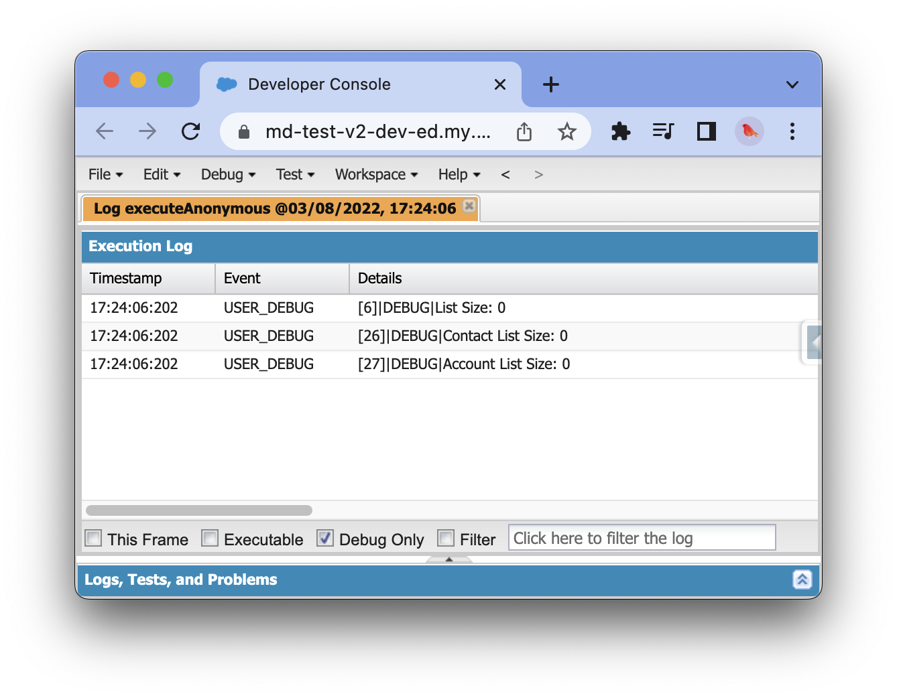
Task: Expand the Workspace menu
Action: point(376,175)
